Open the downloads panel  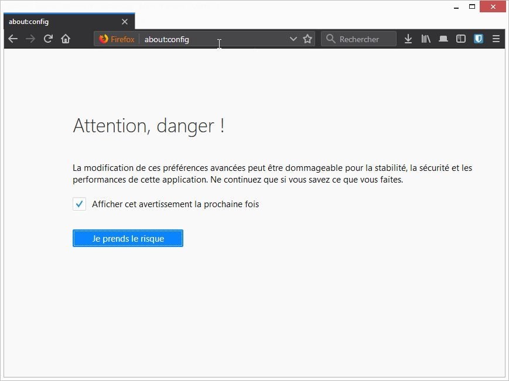(408, 39)
